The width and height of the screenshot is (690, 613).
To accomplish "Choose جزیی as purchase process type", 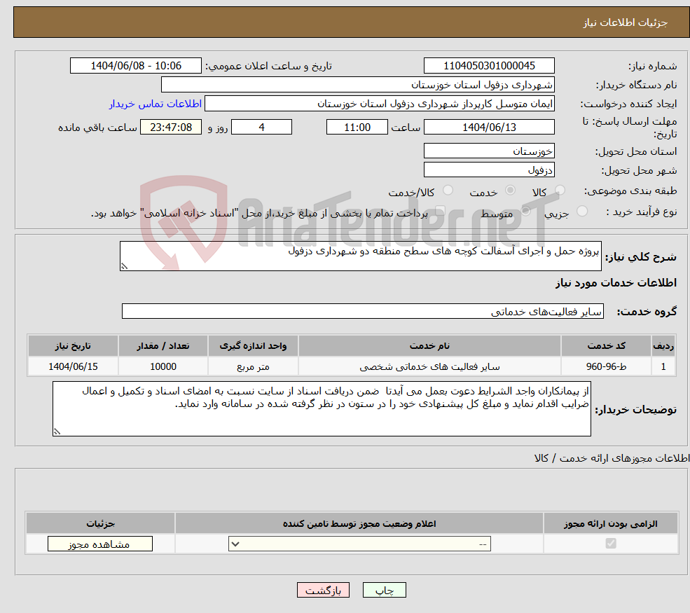I will coord(582,210).
